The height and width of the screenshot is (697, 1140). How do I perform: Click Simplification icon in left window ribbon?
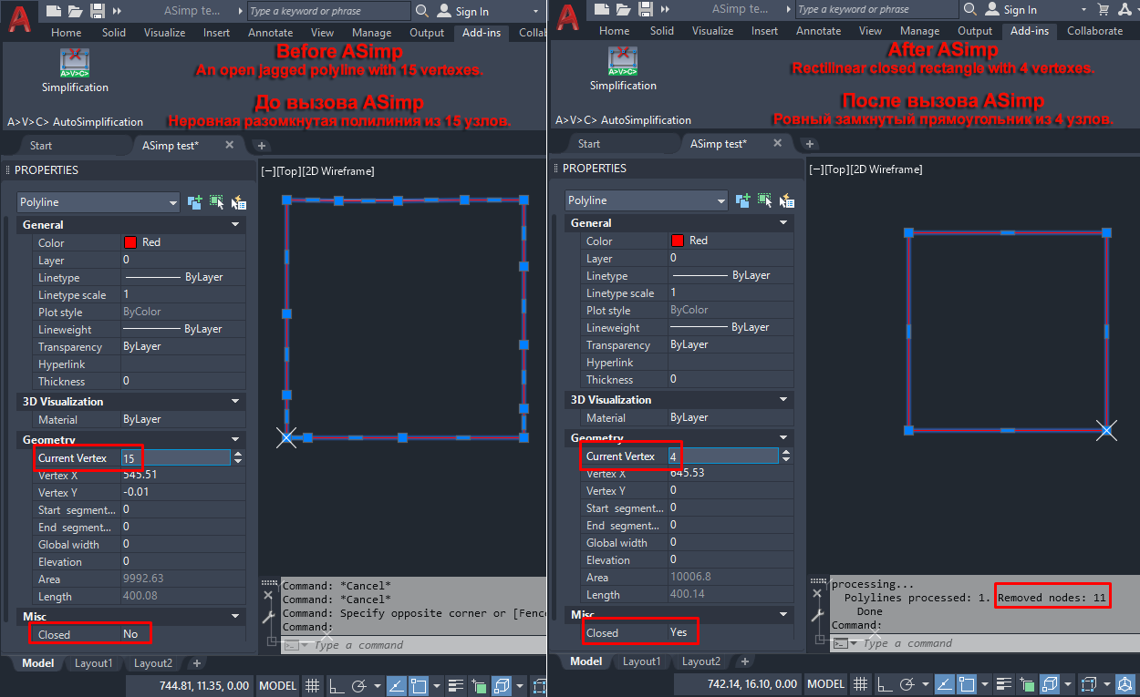click(x=75, y=63)
